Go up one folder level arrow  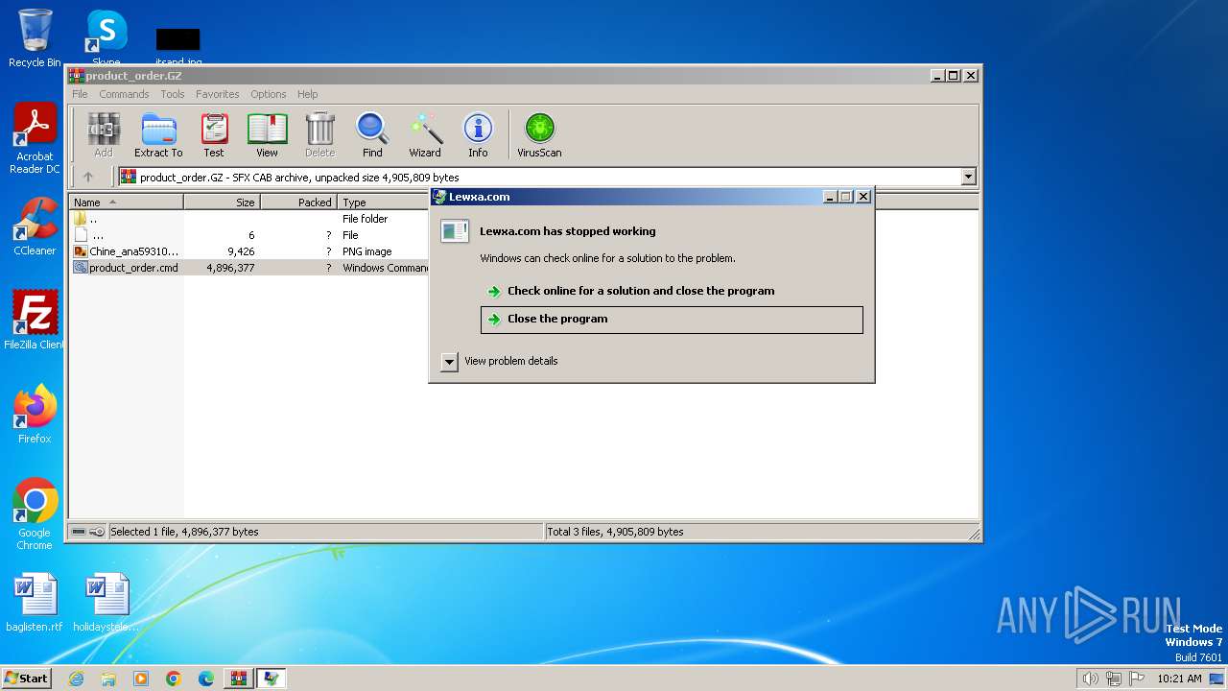tap(88, 177)
